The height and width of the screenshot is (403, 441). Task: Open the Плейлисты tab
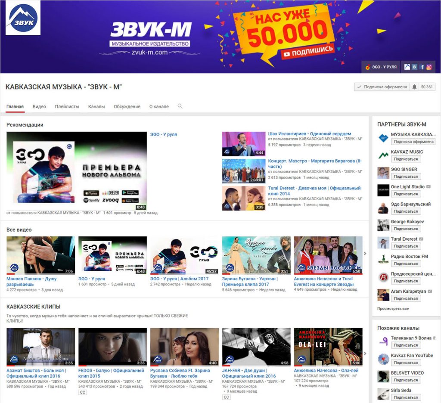(x=67, y=107)
